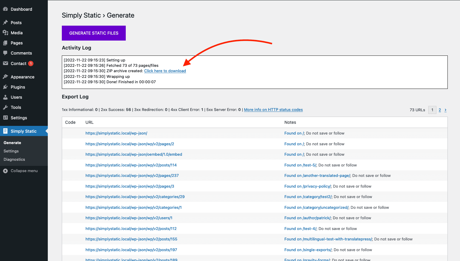Open the Pages menu item
Viewport: 460px width, 261px height.
point(24,43)
